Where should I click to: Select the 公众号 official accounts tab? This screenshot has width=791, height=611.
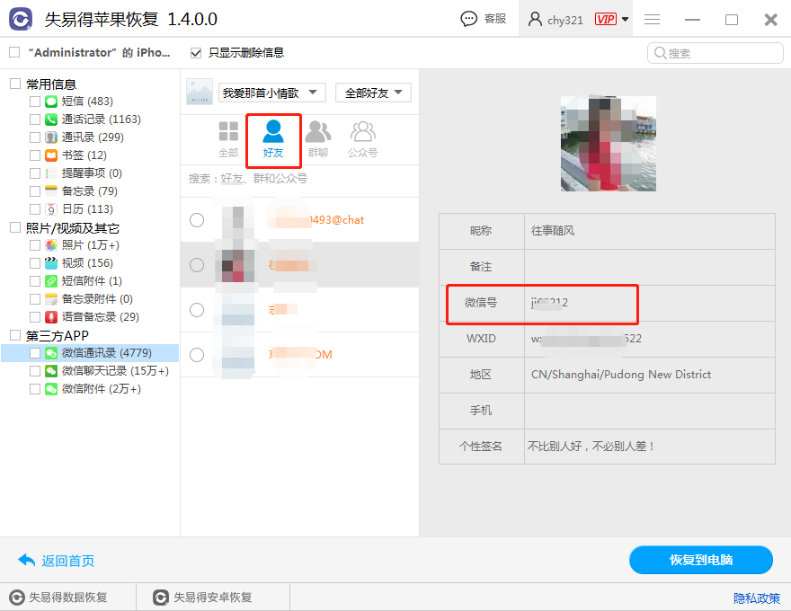point(363,139)
